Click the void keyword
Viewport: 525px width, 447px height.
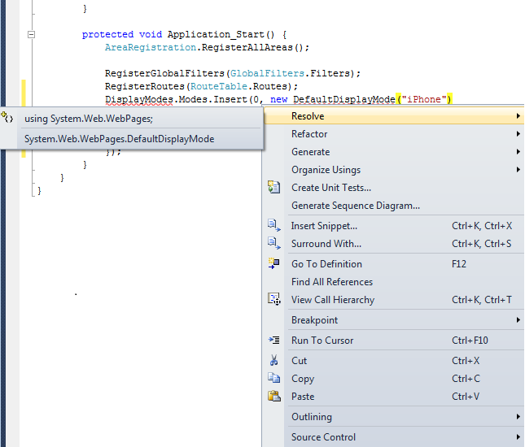(151, 34)
